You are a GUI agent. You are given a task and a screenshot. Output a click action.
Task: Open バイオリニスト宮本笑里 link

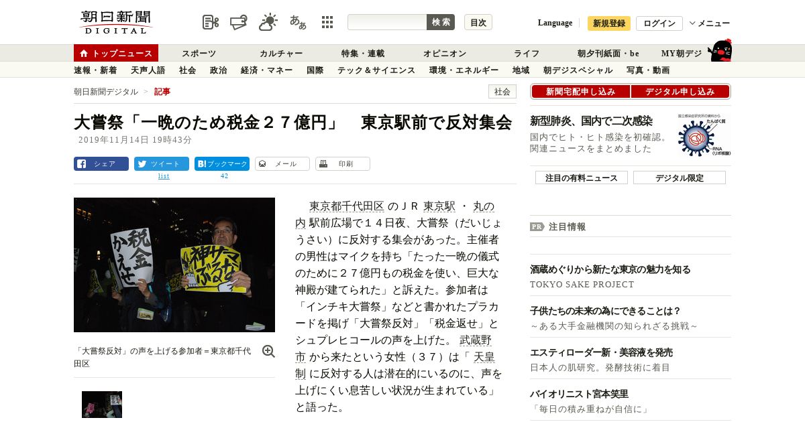point(579,394)
